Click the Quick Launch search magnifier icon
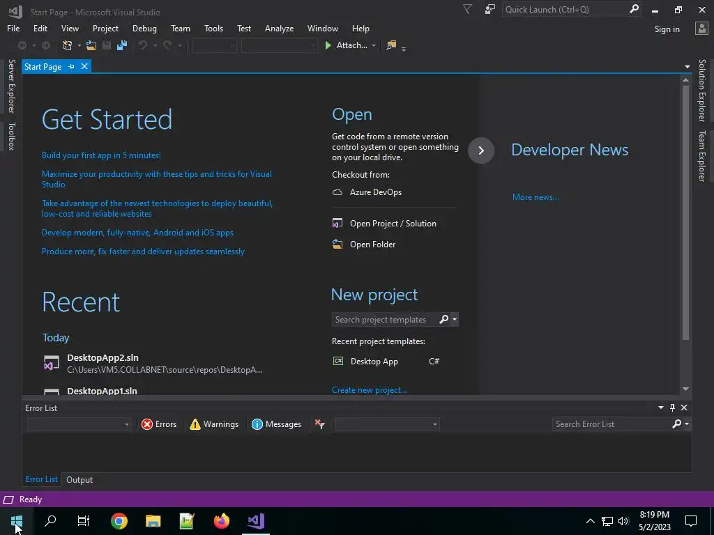This screenshot has width=714, height=535. [634, 9]
